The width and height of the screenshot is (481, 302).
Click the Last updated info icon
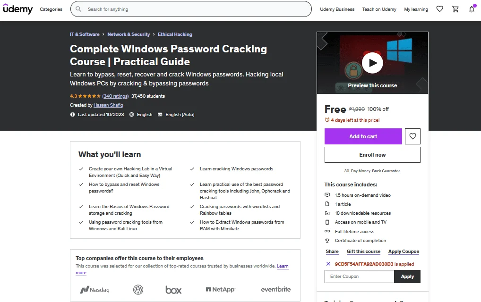(x=72, y=115)
